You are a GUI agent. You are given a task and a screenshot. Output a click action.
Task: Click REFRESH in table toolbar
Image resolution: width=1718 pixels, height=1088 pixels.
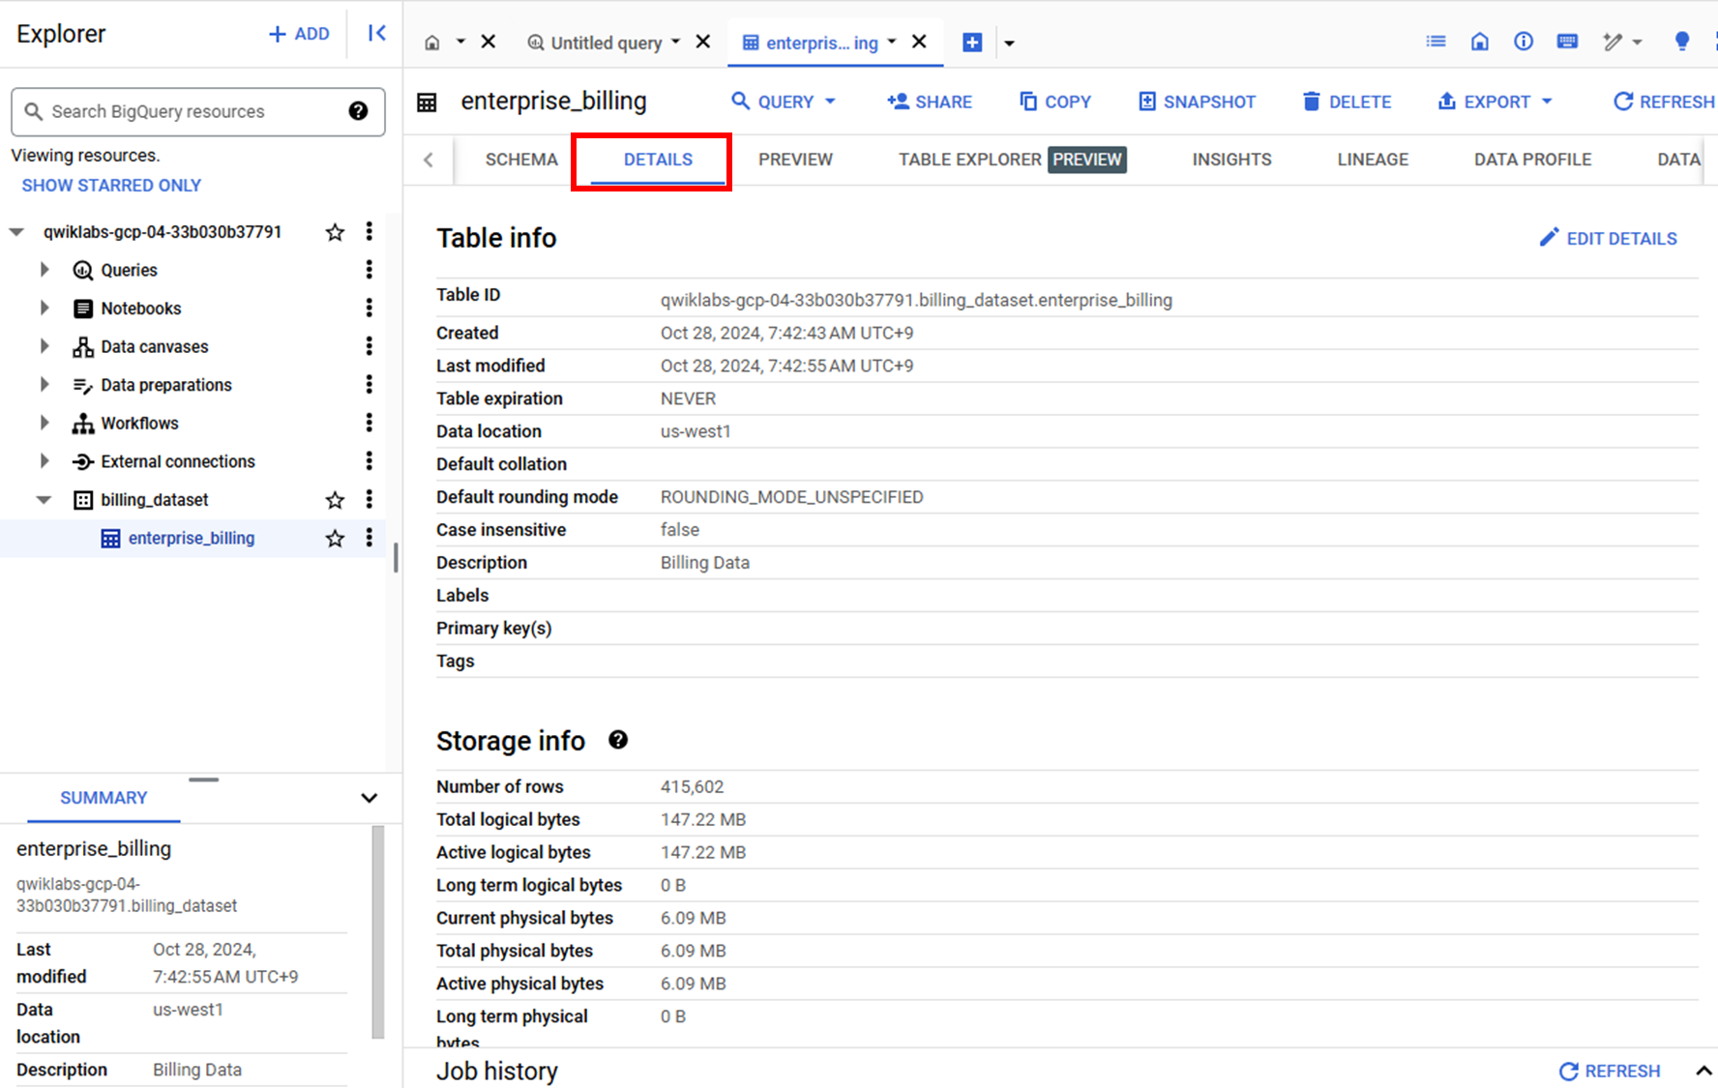pos(1664,102)
